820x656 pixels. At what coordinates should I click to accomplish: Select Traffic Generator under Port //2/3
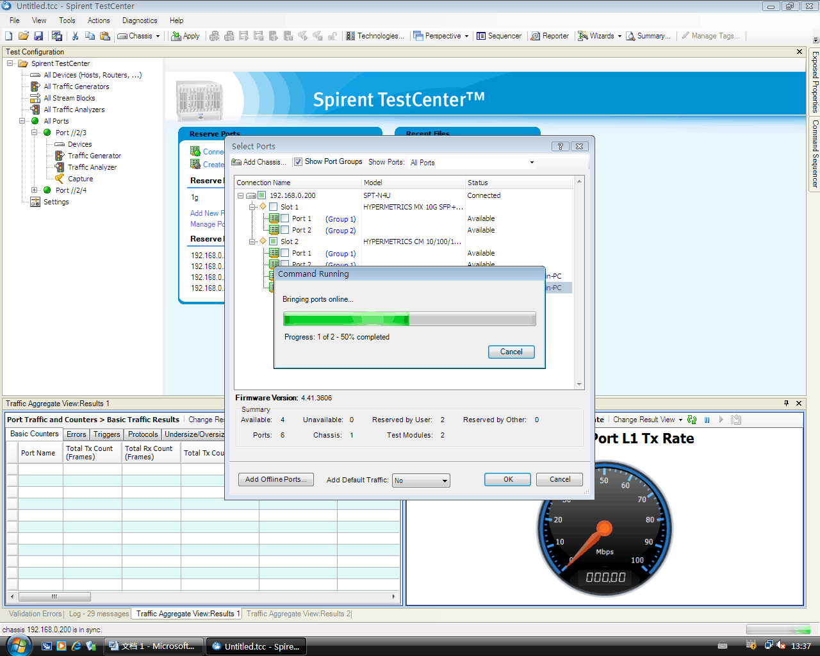pos(95,156)
